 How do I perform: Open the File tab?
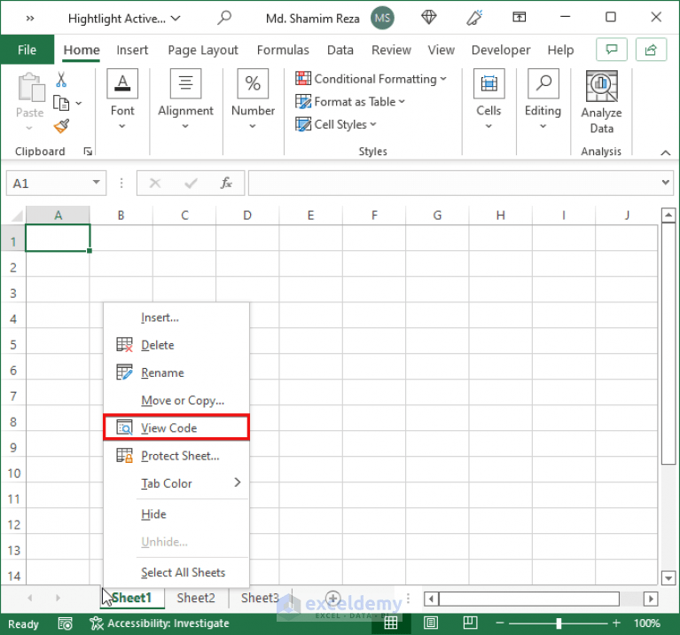click(27, 50)
